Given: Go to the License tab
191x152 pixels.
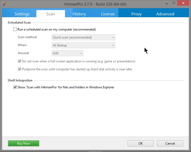Looking at the screenshot, I should pos(108,14).
